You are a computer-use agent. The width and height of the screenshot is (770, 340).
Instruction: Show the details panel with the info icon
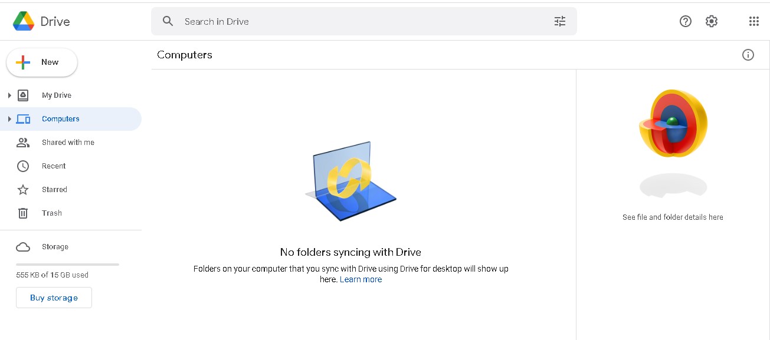click(748, 54)
